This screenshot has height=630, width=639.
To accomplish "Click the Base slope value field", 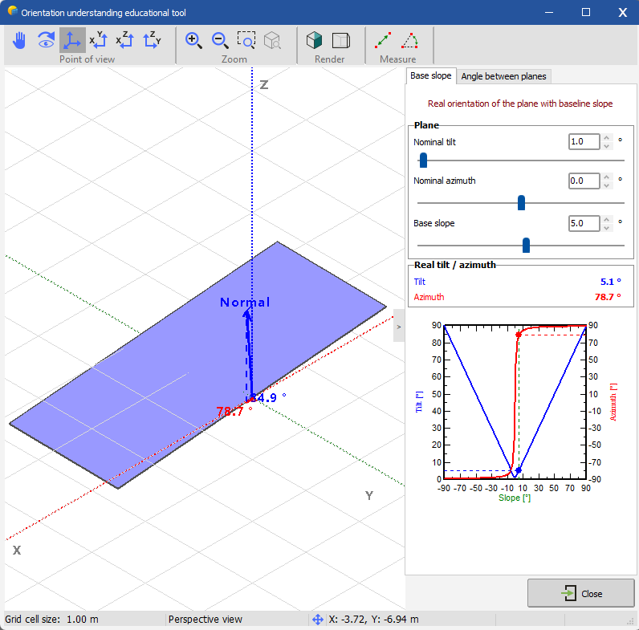I will point(584,223).
